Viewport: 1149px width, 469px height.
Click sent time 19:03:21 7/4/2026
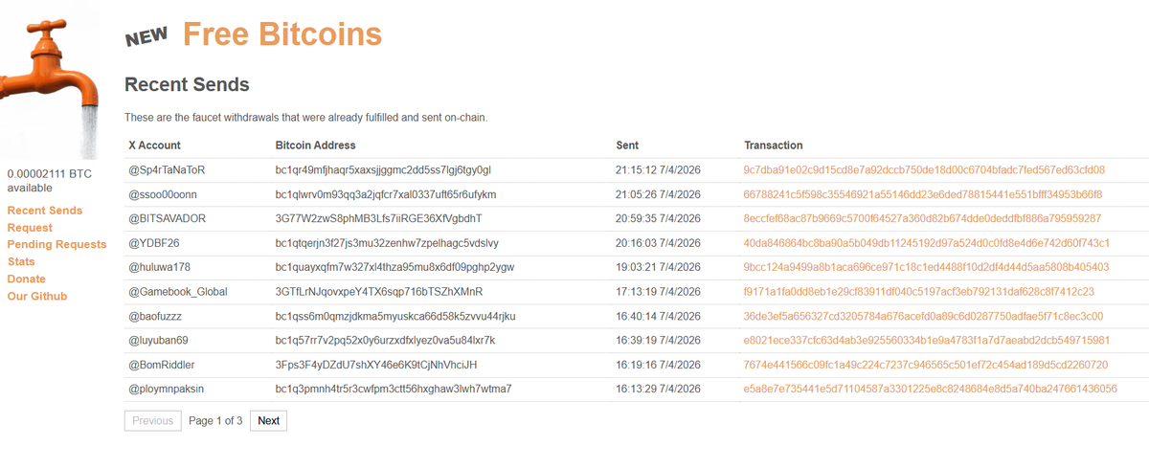659,268
